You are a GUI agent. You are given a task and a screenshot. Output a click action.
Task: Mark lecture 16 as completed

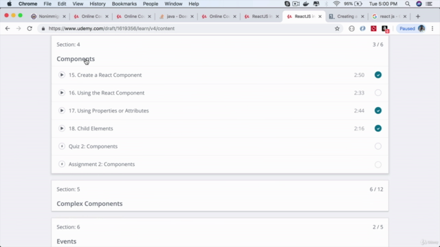coord(378,93)
